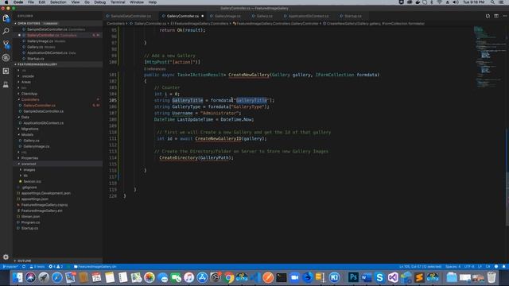Open the Trash in the Dock
The height and width of the screenshot is (286, 509).
[492, 277]
